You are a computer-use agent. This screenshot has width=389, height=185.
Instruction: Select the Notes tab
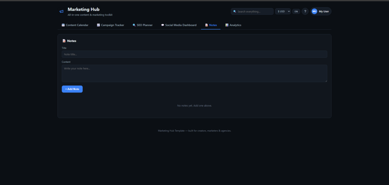point(211,25)
